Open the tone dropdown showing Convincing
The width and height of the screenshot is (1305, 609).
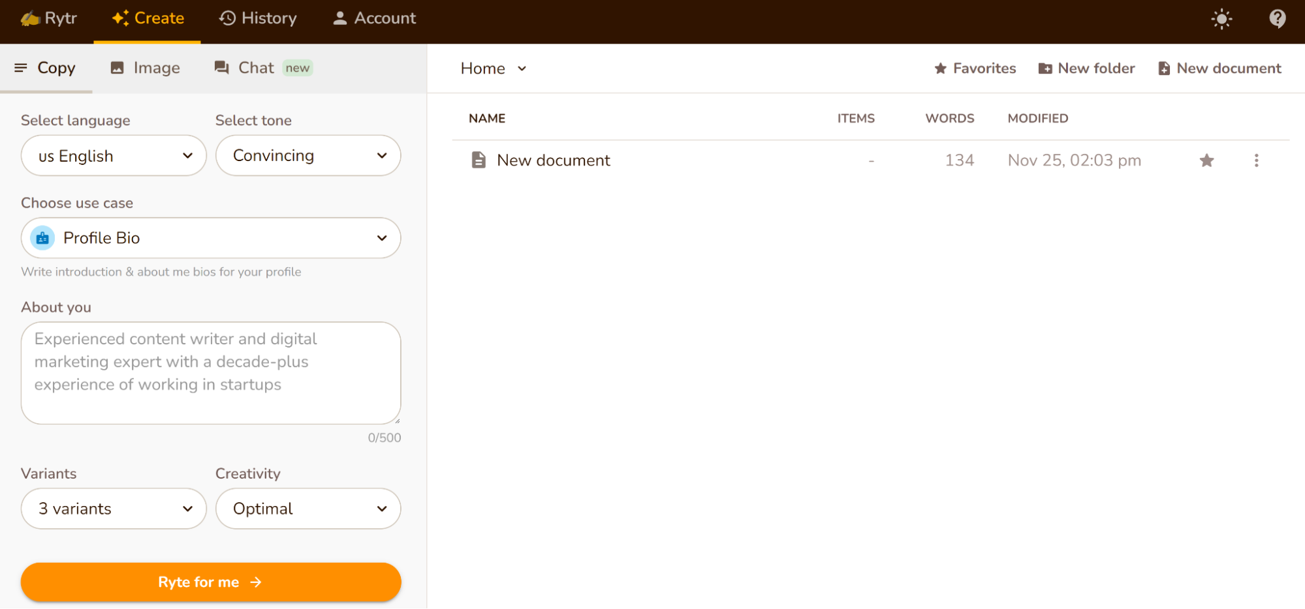pos(308,156)
